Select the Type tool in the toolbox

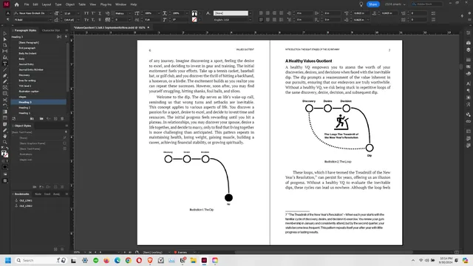5,64
